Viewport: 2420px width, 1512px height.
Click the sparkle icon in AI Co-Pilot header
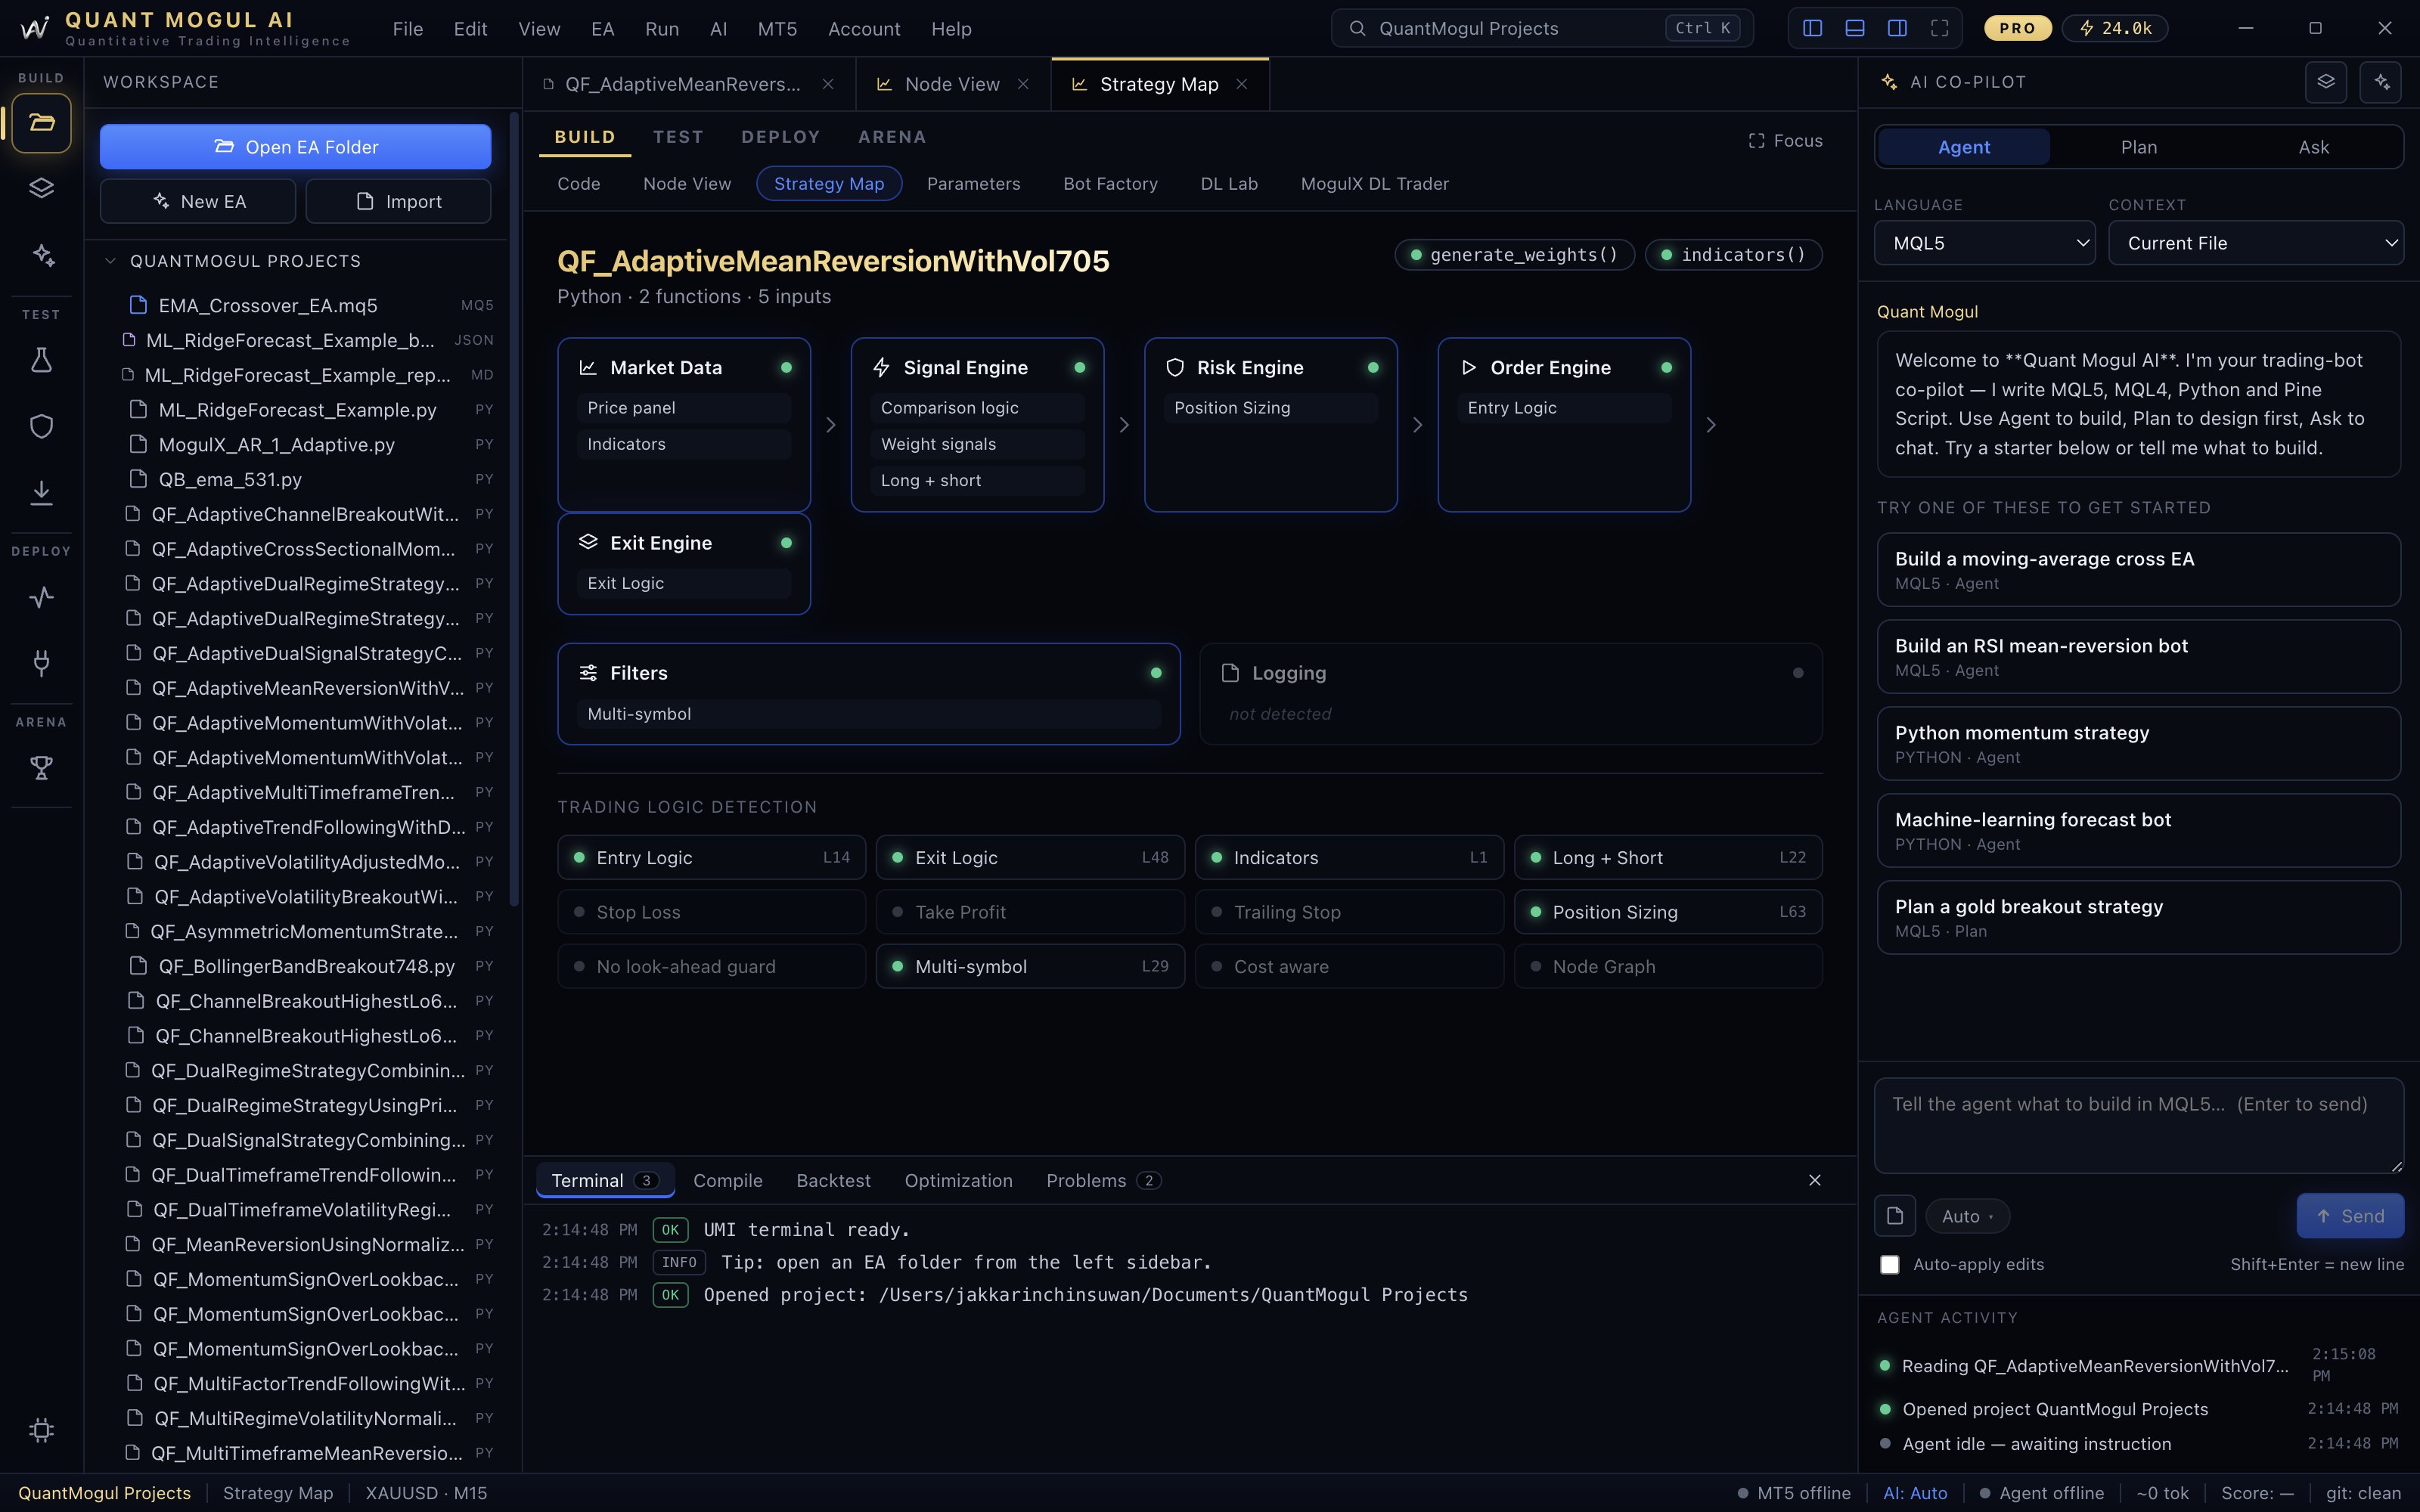pos(2381,82)
